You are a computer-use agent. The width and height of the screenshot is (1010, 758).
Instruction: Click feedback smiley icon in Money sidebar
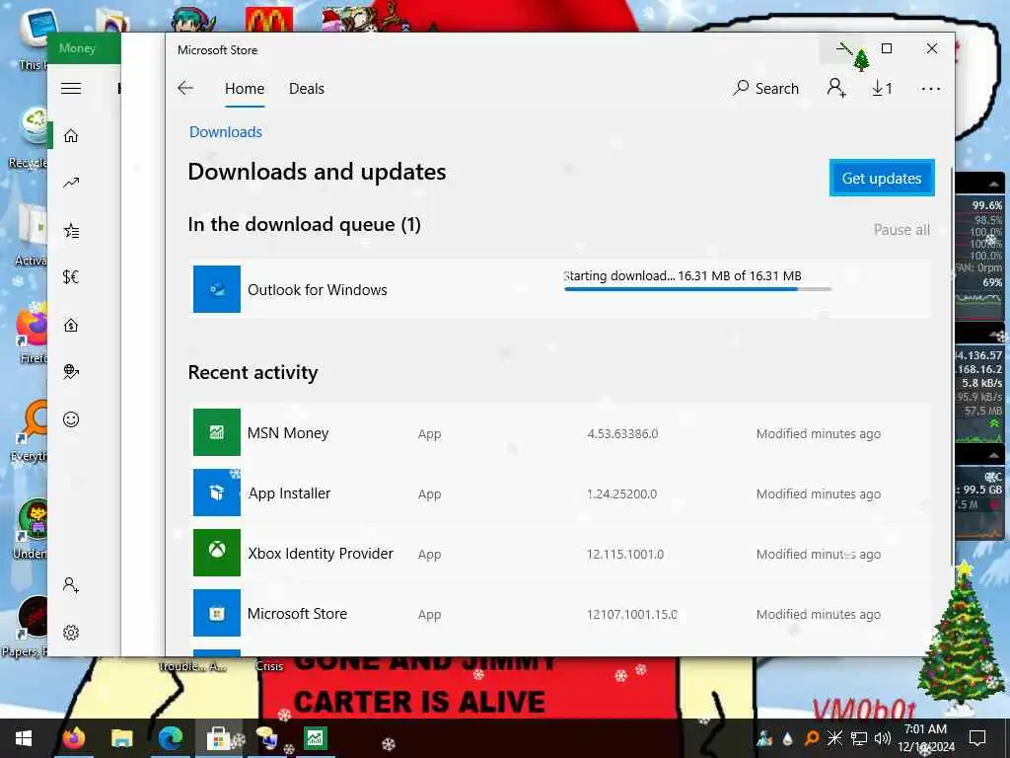pyautogui.click(x=71, y=419)
